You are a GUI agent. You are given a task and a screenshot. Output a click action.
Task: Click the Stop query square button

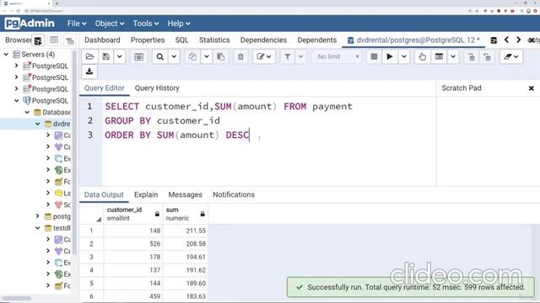(374, 56)
